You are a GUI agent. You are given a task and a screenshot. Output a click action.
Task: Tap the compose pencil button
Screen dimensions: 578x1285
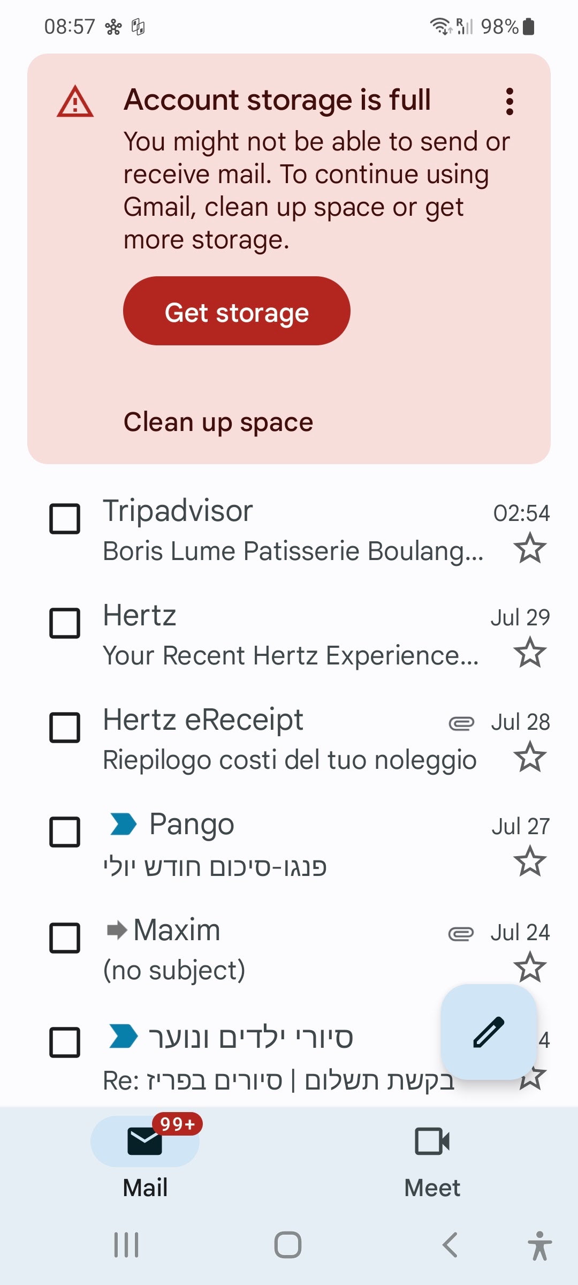pyautogui.click(x=489, y=1032)
